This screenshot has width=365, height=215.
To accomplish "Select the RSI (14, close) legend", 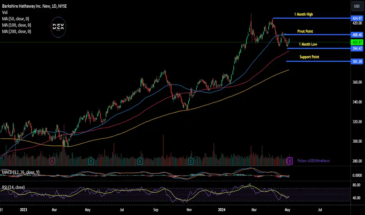I will [13, 187].
